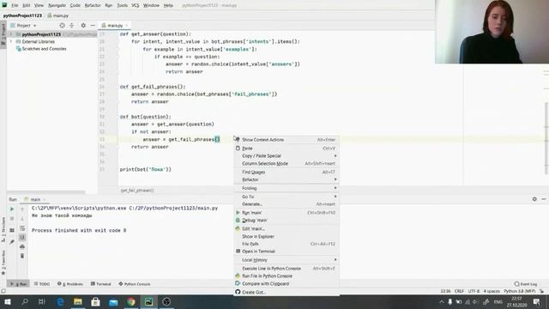Open the Edit menu
549x309 pixels.
(x=27, y=5)
